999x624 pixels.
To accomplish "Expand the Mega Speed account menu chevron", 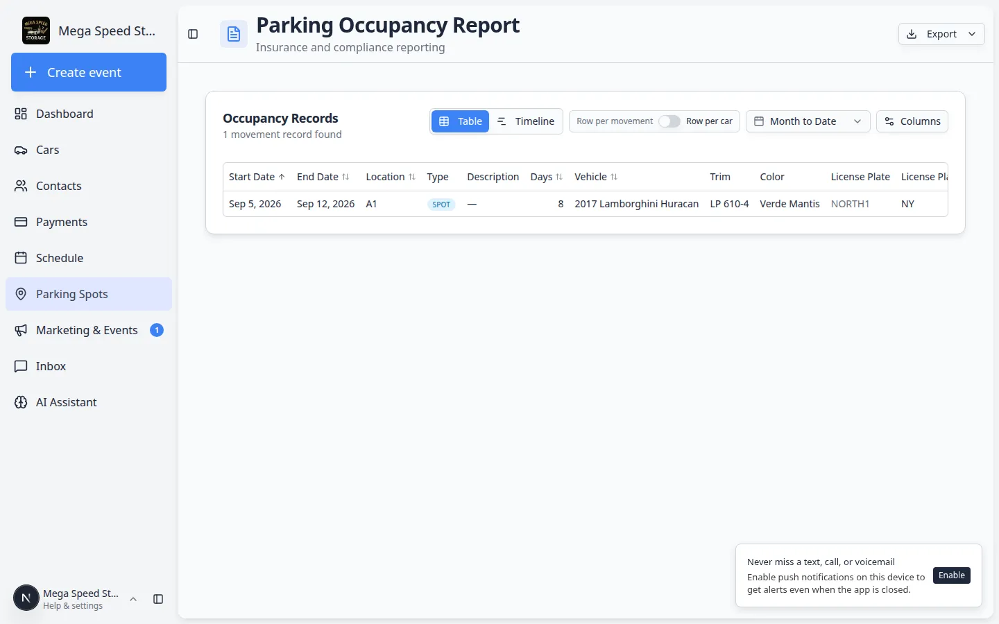I will pos(133,599).
